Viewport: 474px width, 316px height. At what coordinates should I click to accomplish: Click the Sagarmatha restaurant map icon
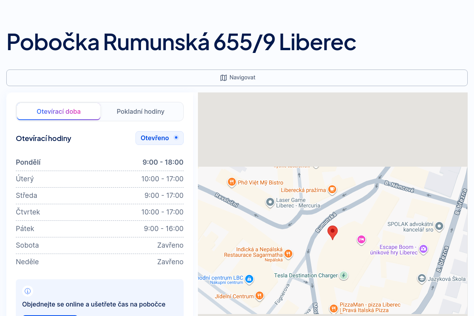pos(288,253)
